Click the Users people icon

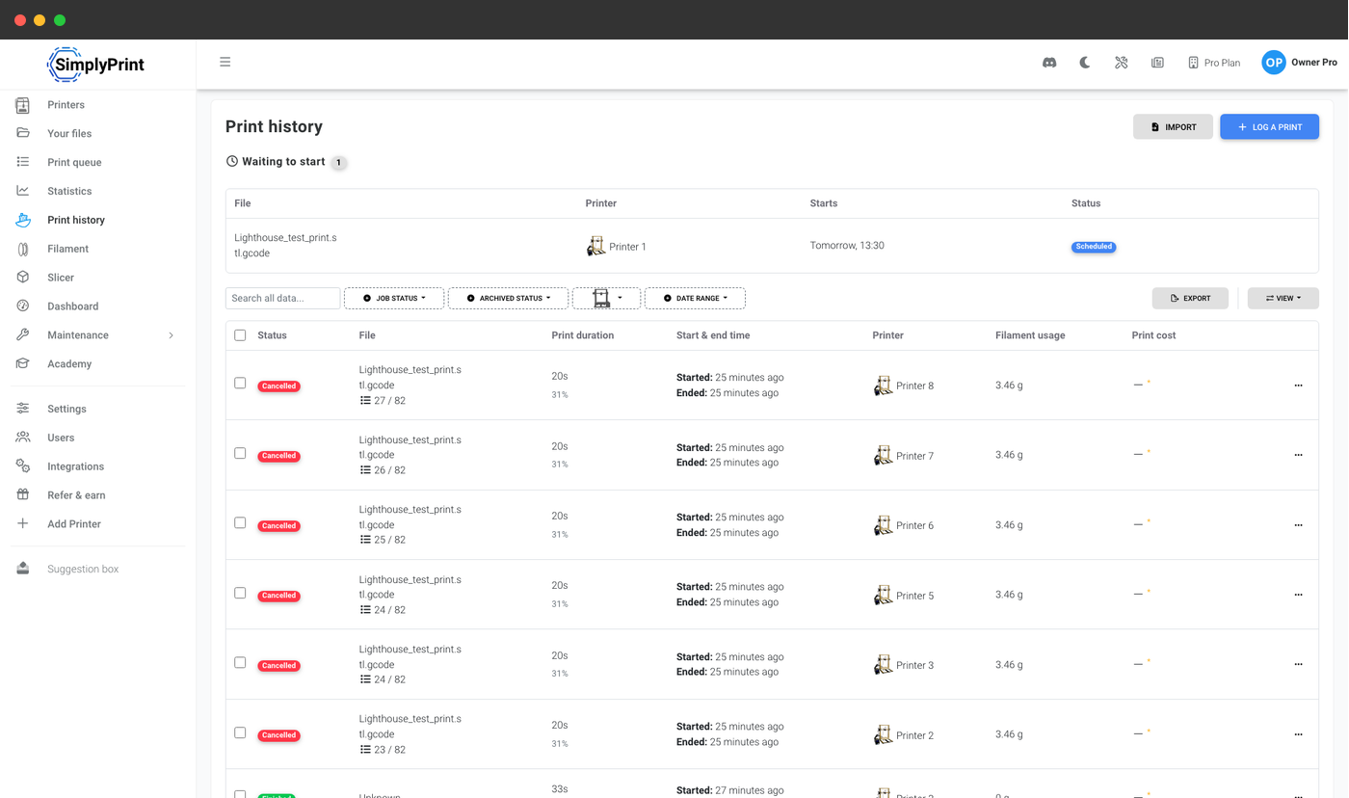pos(22,438)
